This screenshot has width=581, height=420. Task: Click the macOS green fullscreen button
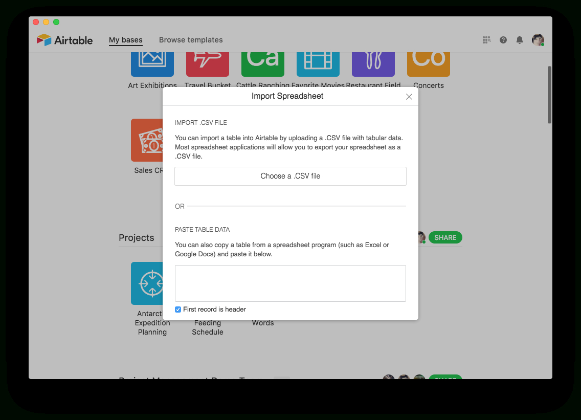pos(56,22)
